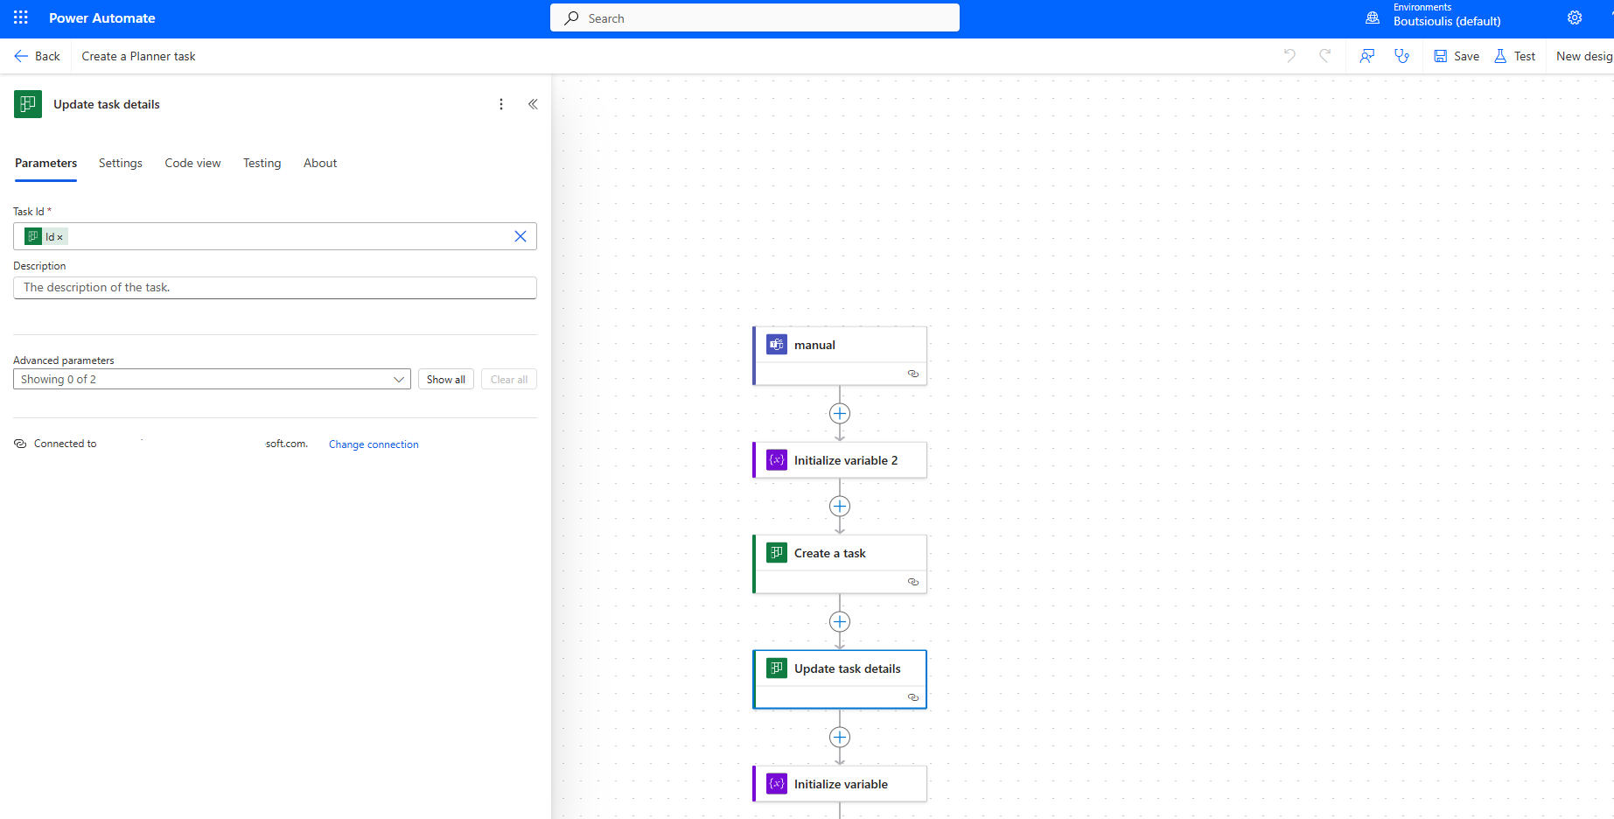Click the Task Id input field
The width and height of the screenshot is (1614, 819).
click(275, 236)
